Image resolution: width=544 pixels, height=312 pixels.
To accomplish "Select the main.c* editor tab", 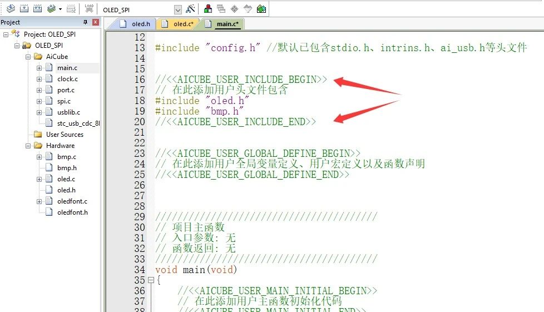I will pyautogui.click(x=222, y=23).
